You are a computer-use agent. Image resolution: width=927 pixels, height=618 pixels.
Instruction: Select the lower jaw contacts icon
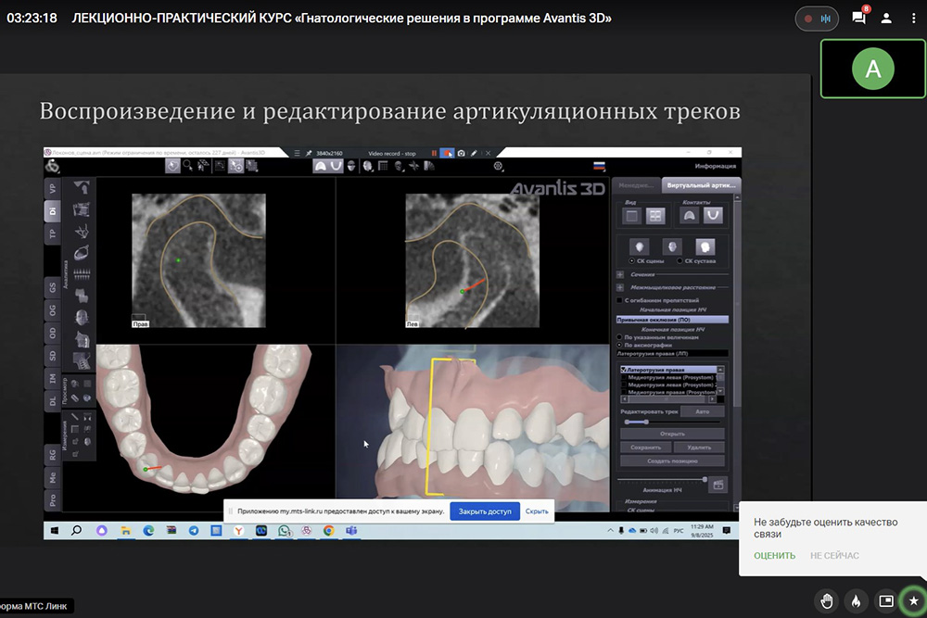click(x=712, y=215)
